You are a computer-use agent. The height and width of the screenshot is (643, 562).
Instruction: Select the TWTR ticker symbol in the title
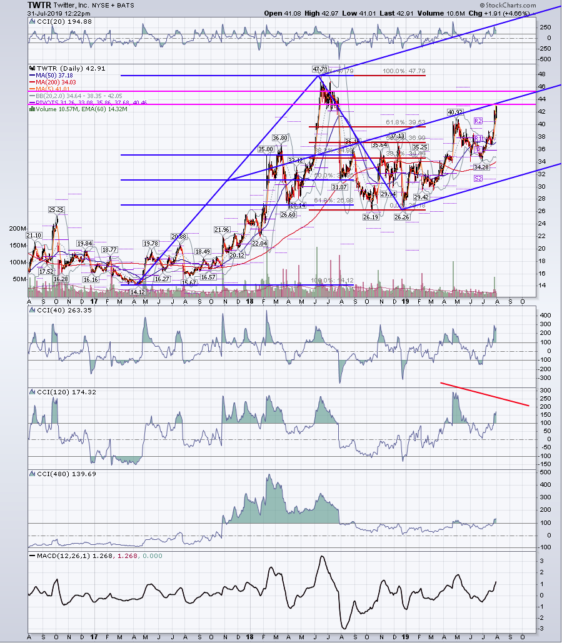coord(39,6)
